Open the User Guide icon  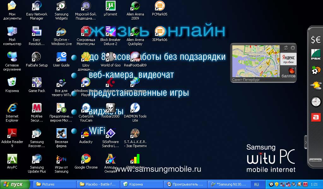click(x=62, y=57)
